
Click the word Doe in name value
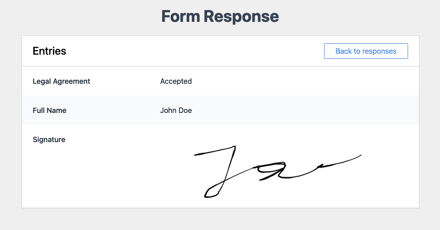[x=185, y=110]
